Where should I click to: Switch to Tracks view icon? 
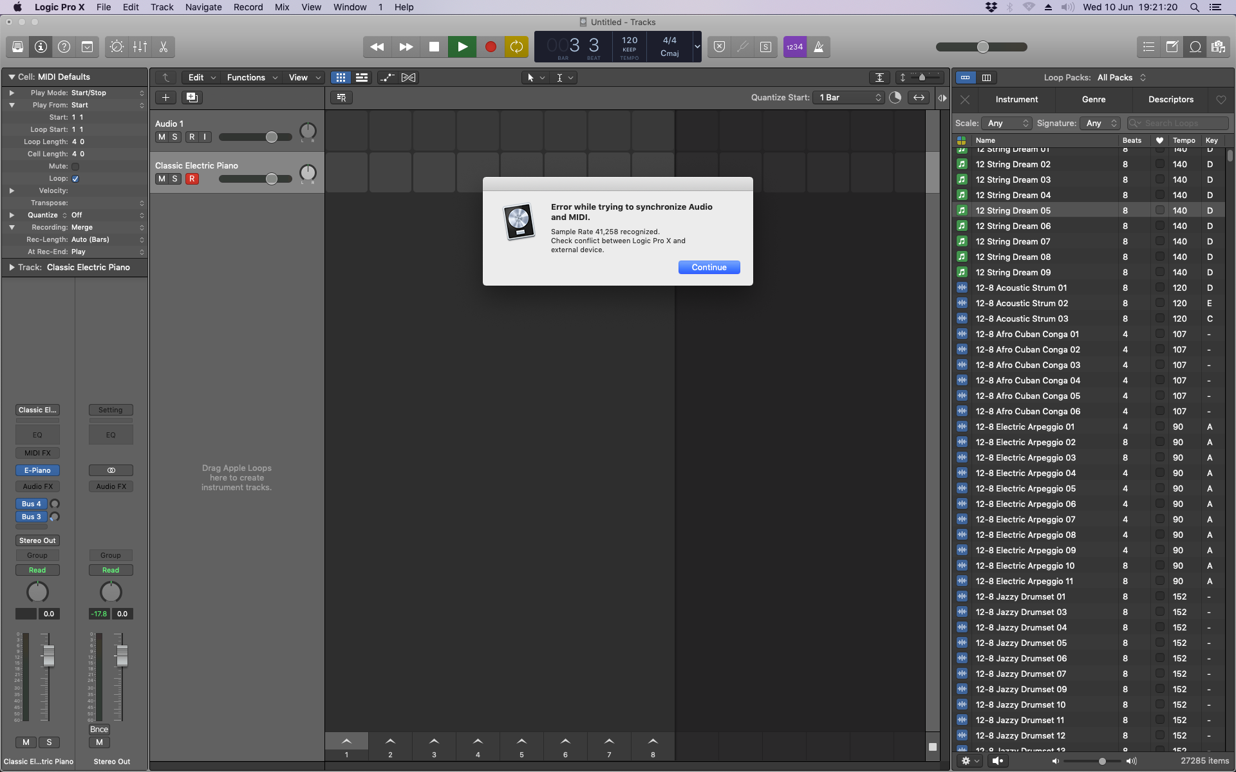pyautogui.click(x=362, y=78)
